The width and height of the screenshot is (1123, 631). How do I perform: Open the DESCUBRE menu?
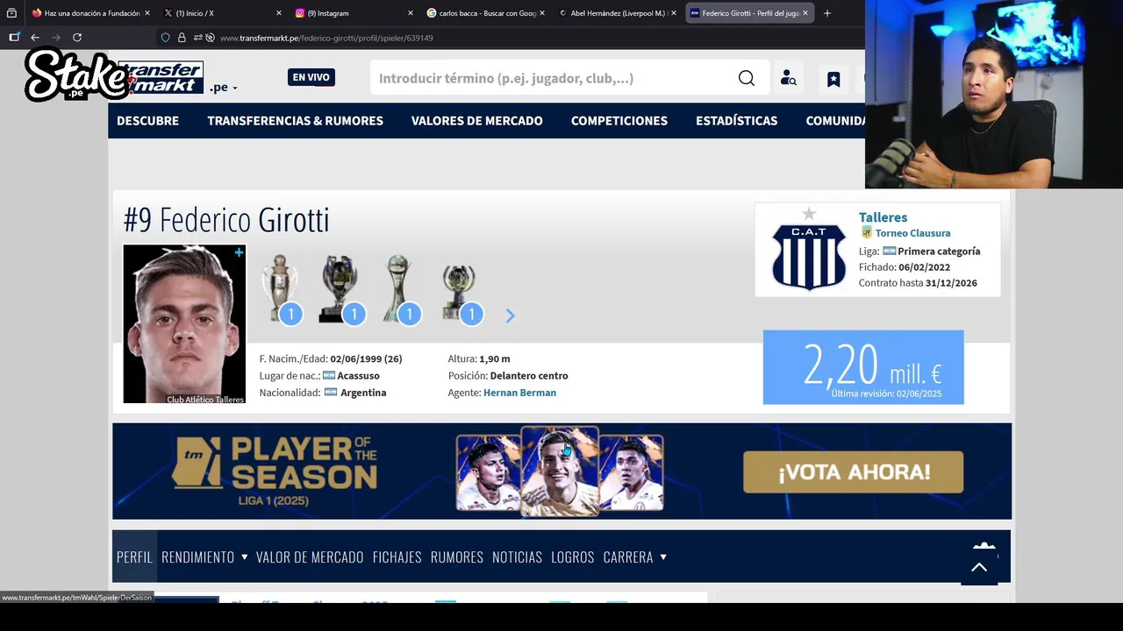pyautogui.click(x=147, y=121)
